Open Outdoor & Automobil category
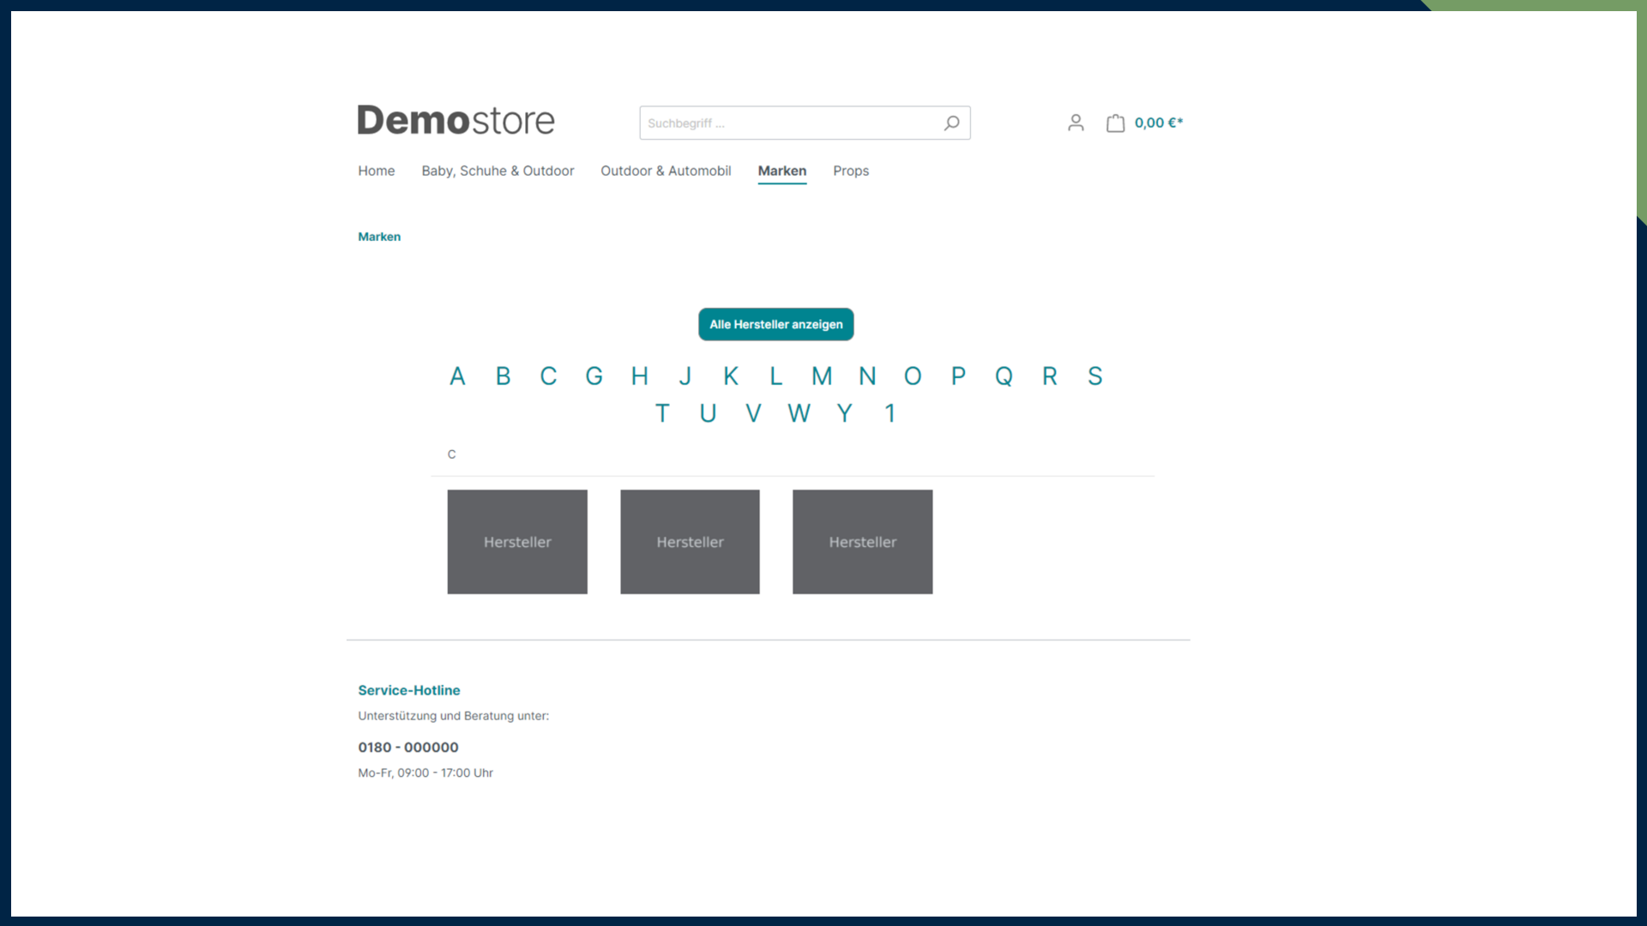Viewport: 1647px width, 926px height. [x=666, y=171]
